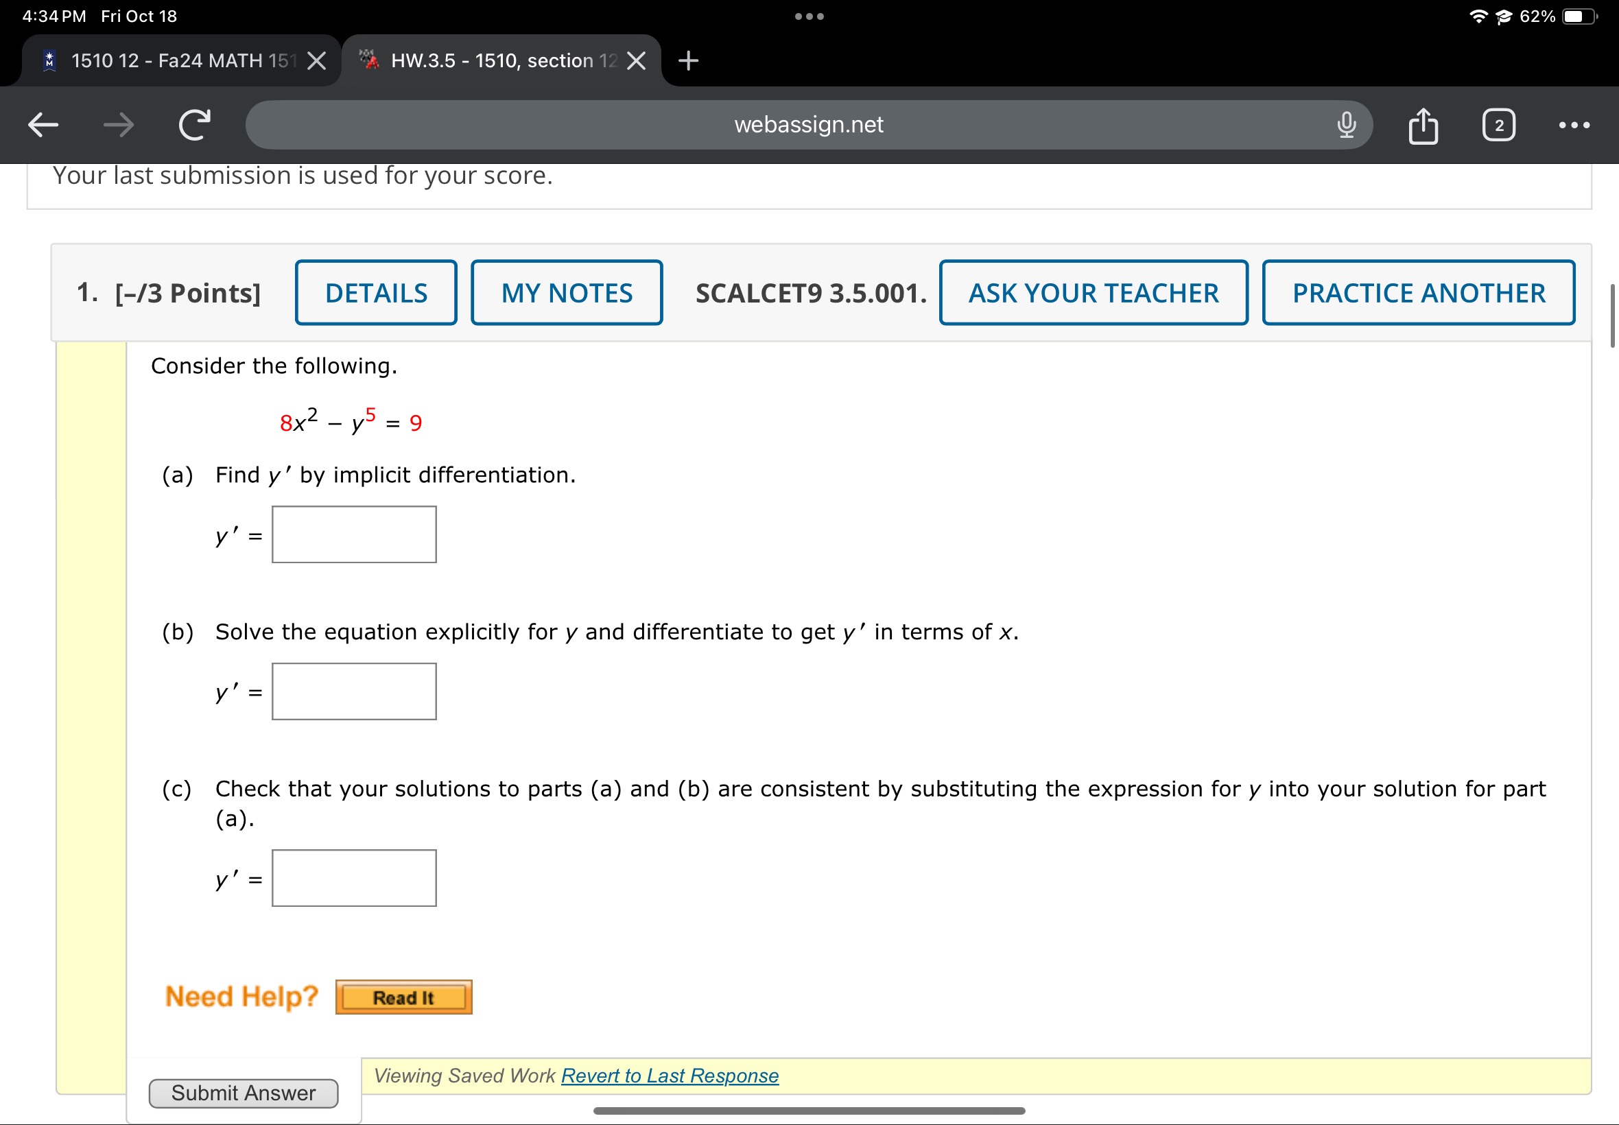Click the y' input field for part (b)
Screen dimensions: 1619x1125
pyautogui.click(x=354, y=689)
